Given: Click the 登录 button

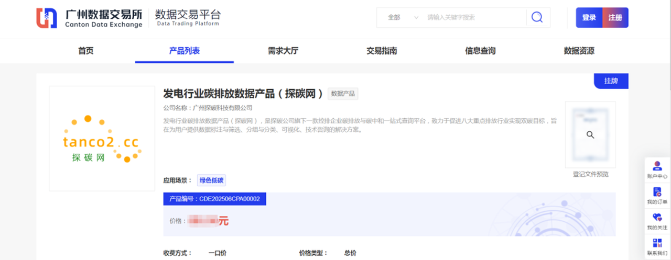Looking at the screenshot, I should [589, 17].
